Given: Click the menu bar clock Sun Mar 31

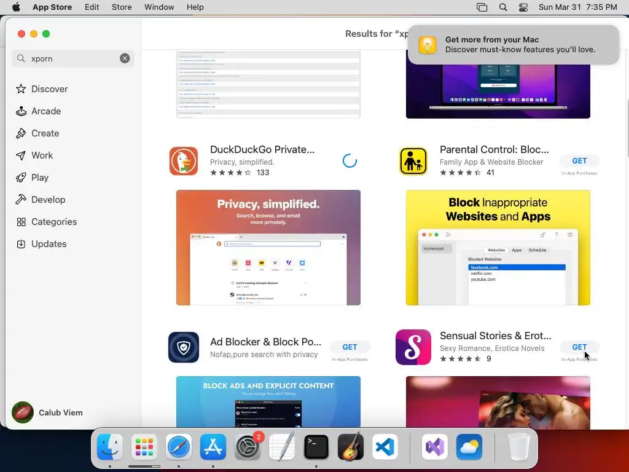Looking at the screenshot, I should pyautogui.click(x=577, y=7).
